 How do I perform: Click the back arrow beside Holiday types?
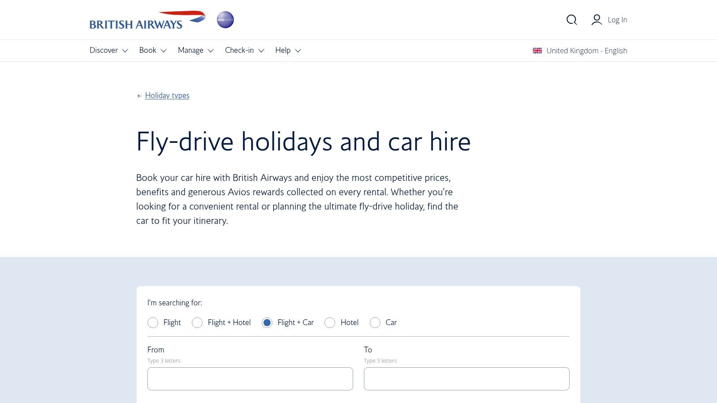click(139, 96)
